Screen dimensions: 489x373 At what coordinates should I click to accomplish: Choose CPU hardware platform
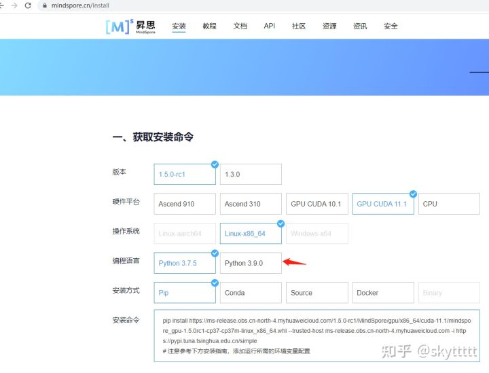[x=449, y=204]
